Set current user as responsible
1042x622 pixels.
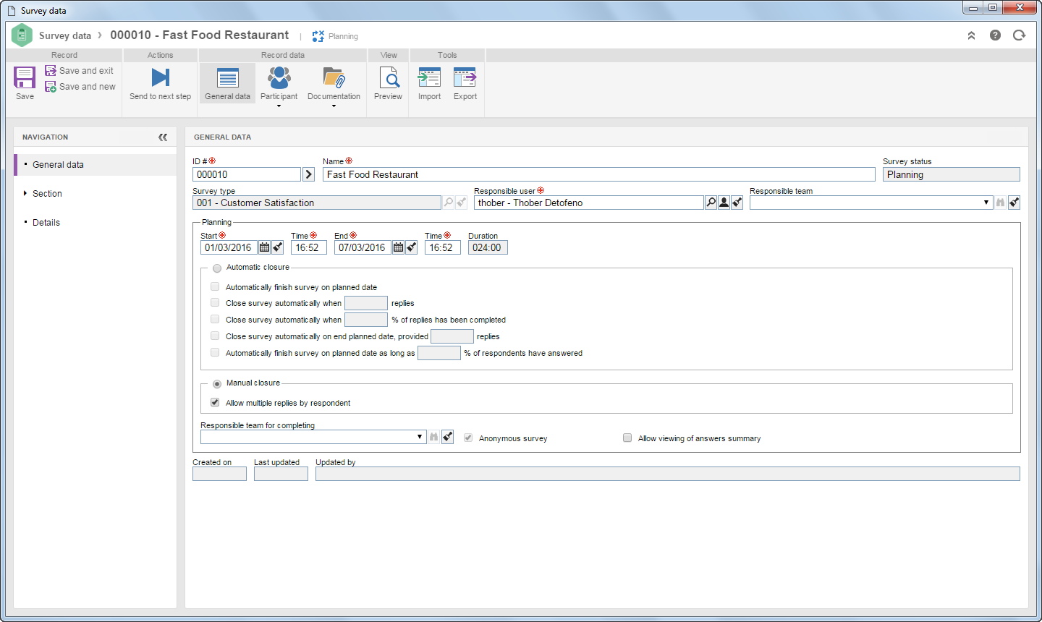tap(724, 203)
